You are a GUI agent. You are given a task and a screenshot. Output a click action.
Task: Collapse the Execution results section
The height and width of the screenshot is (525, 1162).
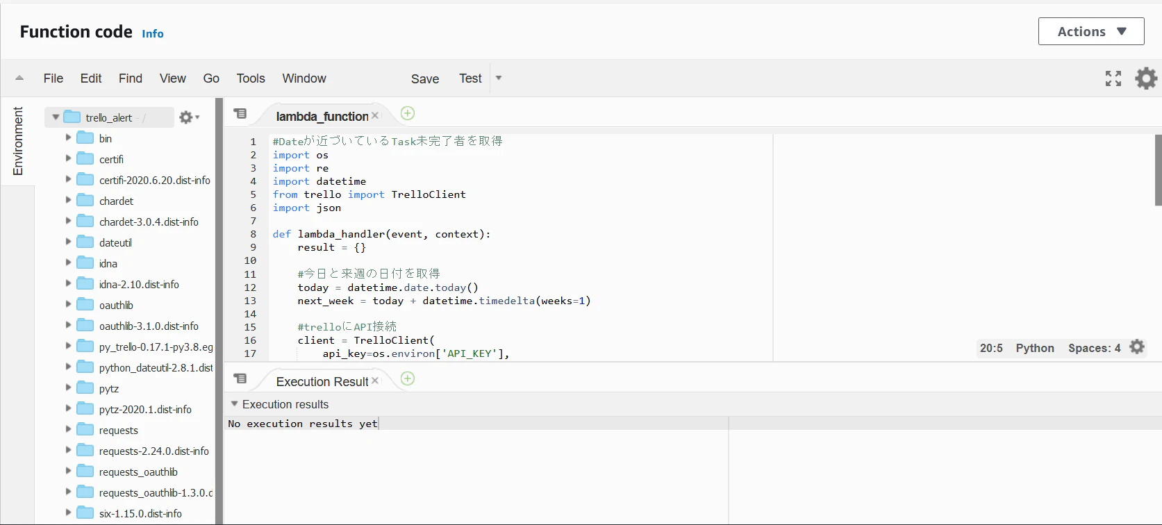234,403
